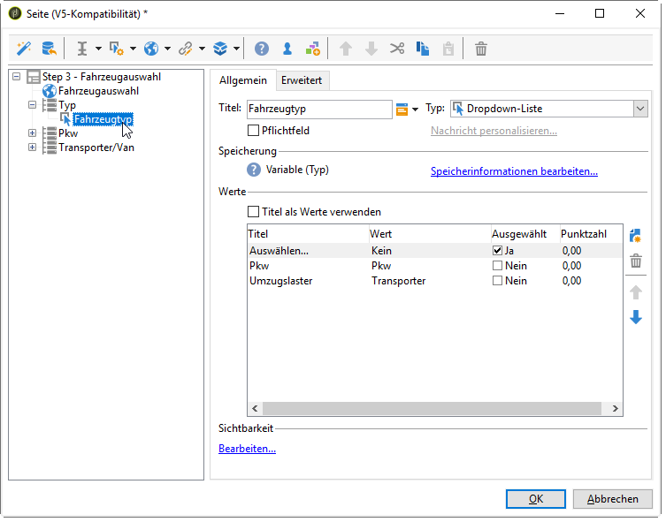
Task: Switch to the Erweitert tab
Action: 302,80
